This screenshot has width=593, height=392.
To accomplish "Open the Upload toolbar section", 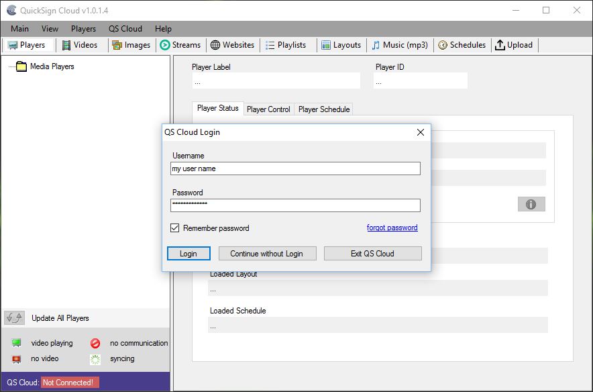I will click(514, 45).
